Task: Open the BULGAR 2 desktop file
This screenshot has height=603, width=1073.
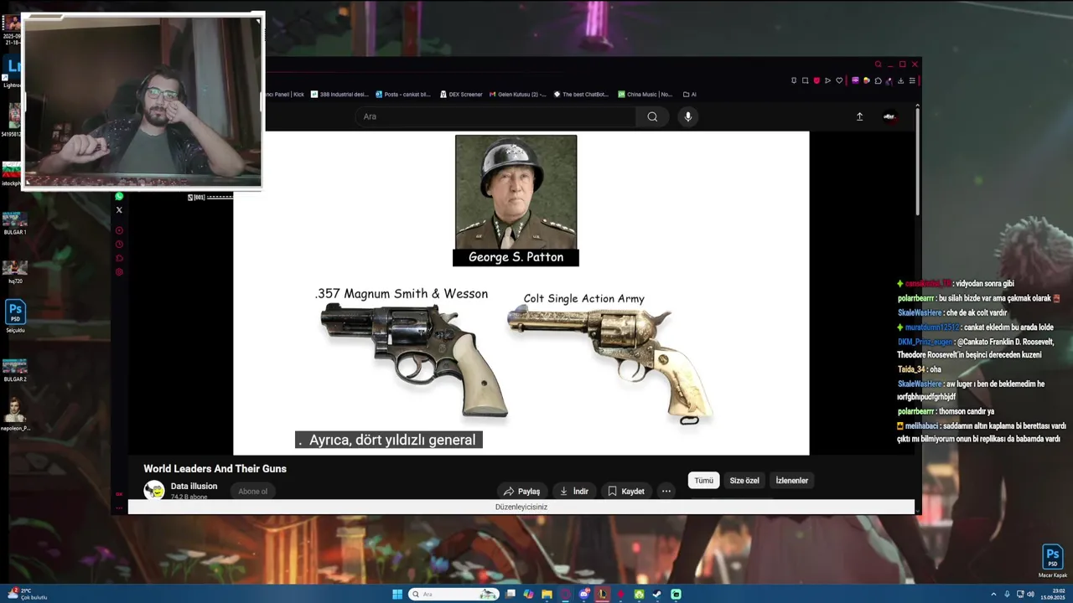Action: tap(15, 369)
